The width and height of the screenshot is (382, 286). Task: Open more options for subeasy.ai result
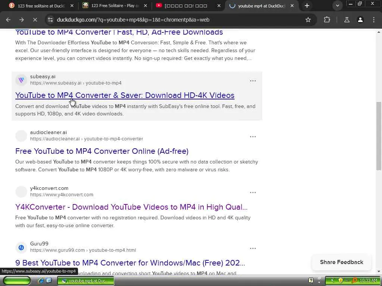(x=253, y=81)
